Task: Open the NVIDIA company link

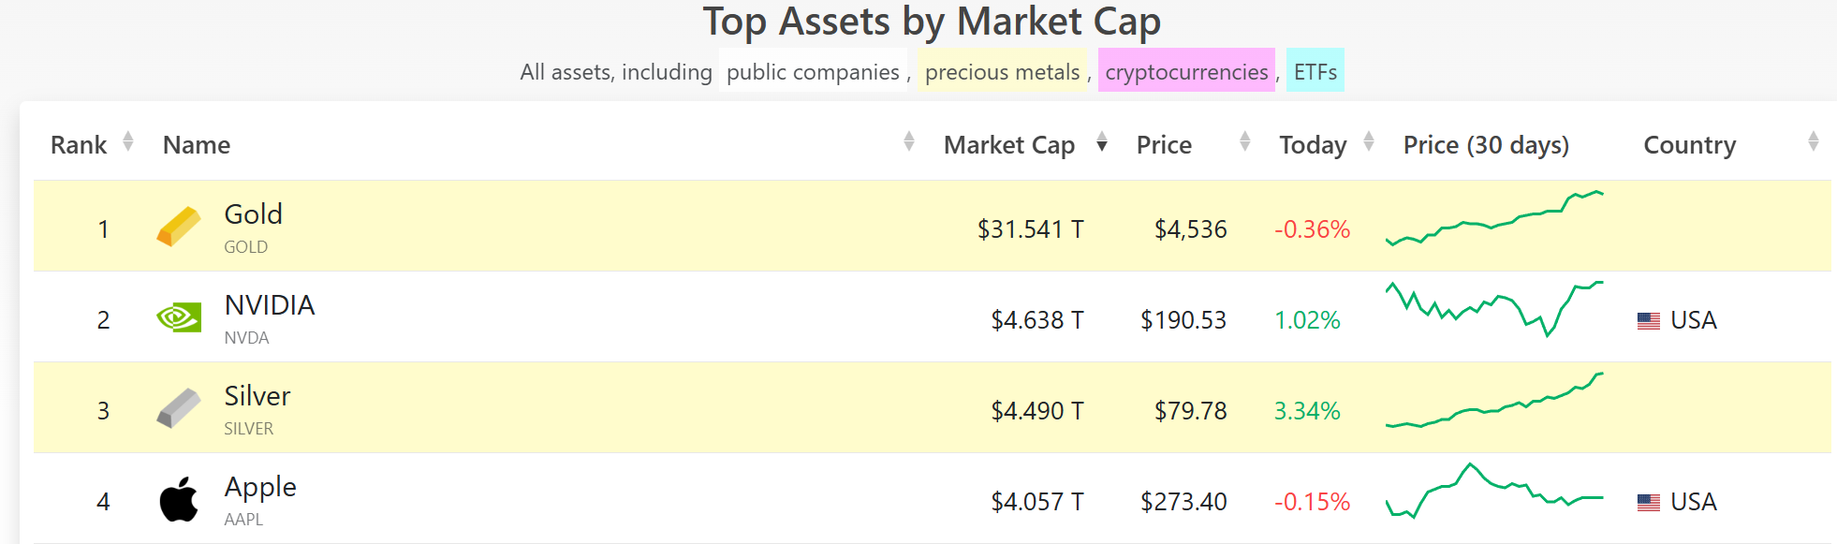Action: click(270, 305)
